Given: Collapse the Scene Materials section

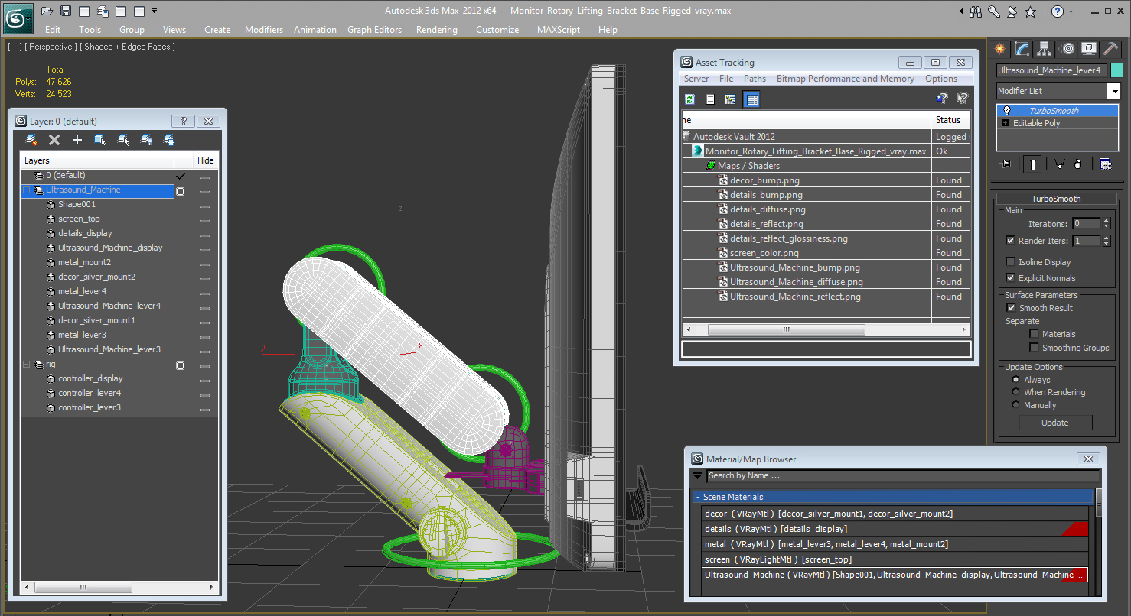Looking at the screenshot, I should pyautogui.click(x=697, y=497).
